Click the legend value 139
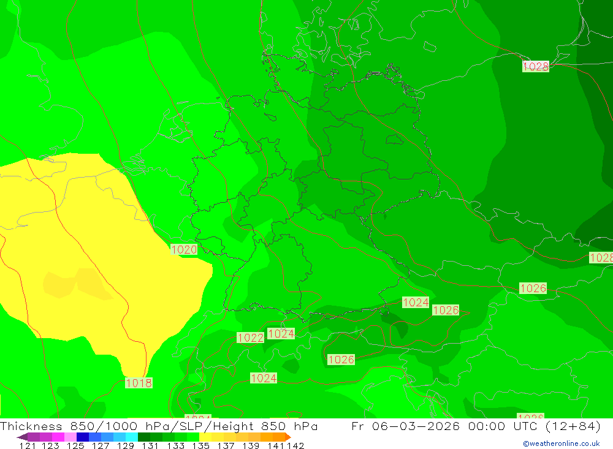This screenshot has height=449, width=613. 251,445
